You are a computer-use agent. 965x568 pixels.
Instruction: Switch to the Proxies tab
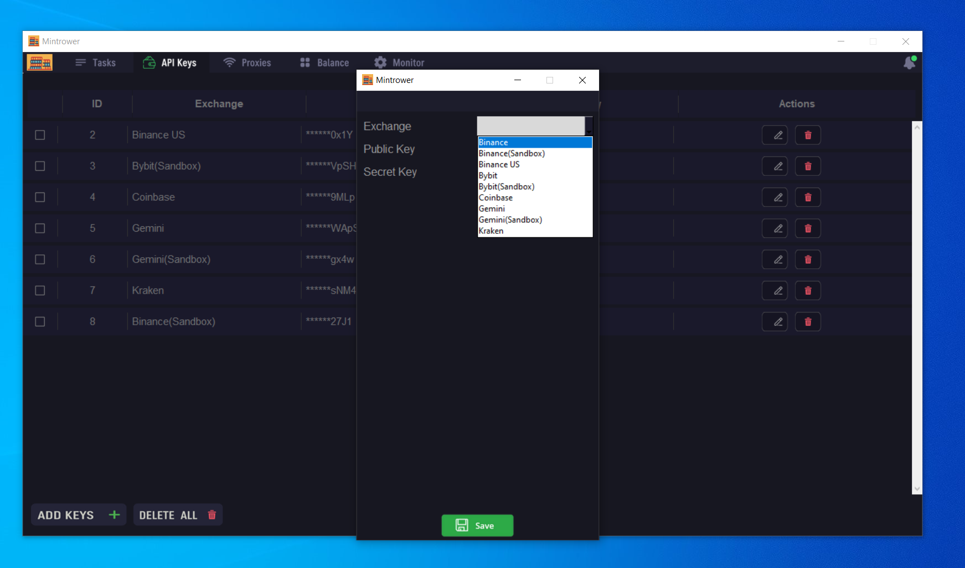247,63
